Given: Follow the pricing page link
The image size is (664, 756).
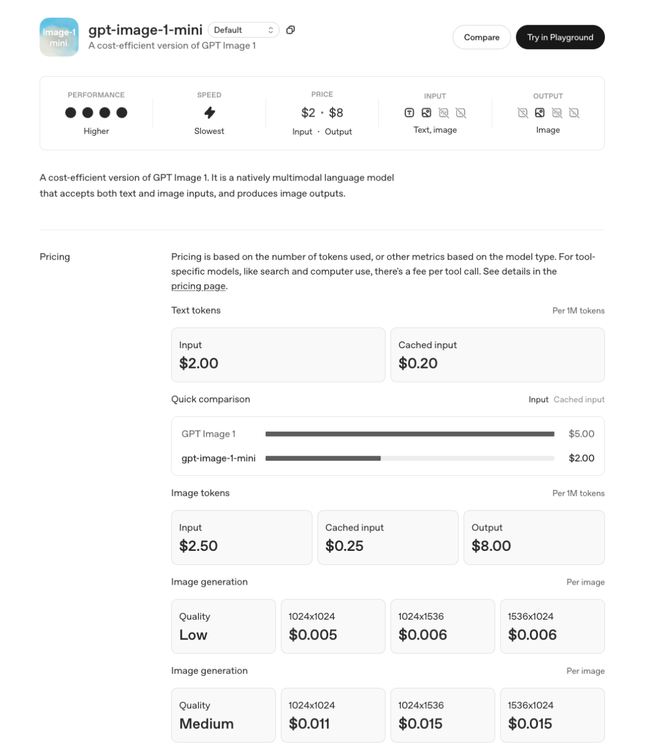Looking at the screenshot, I should [x=199, y=286].
